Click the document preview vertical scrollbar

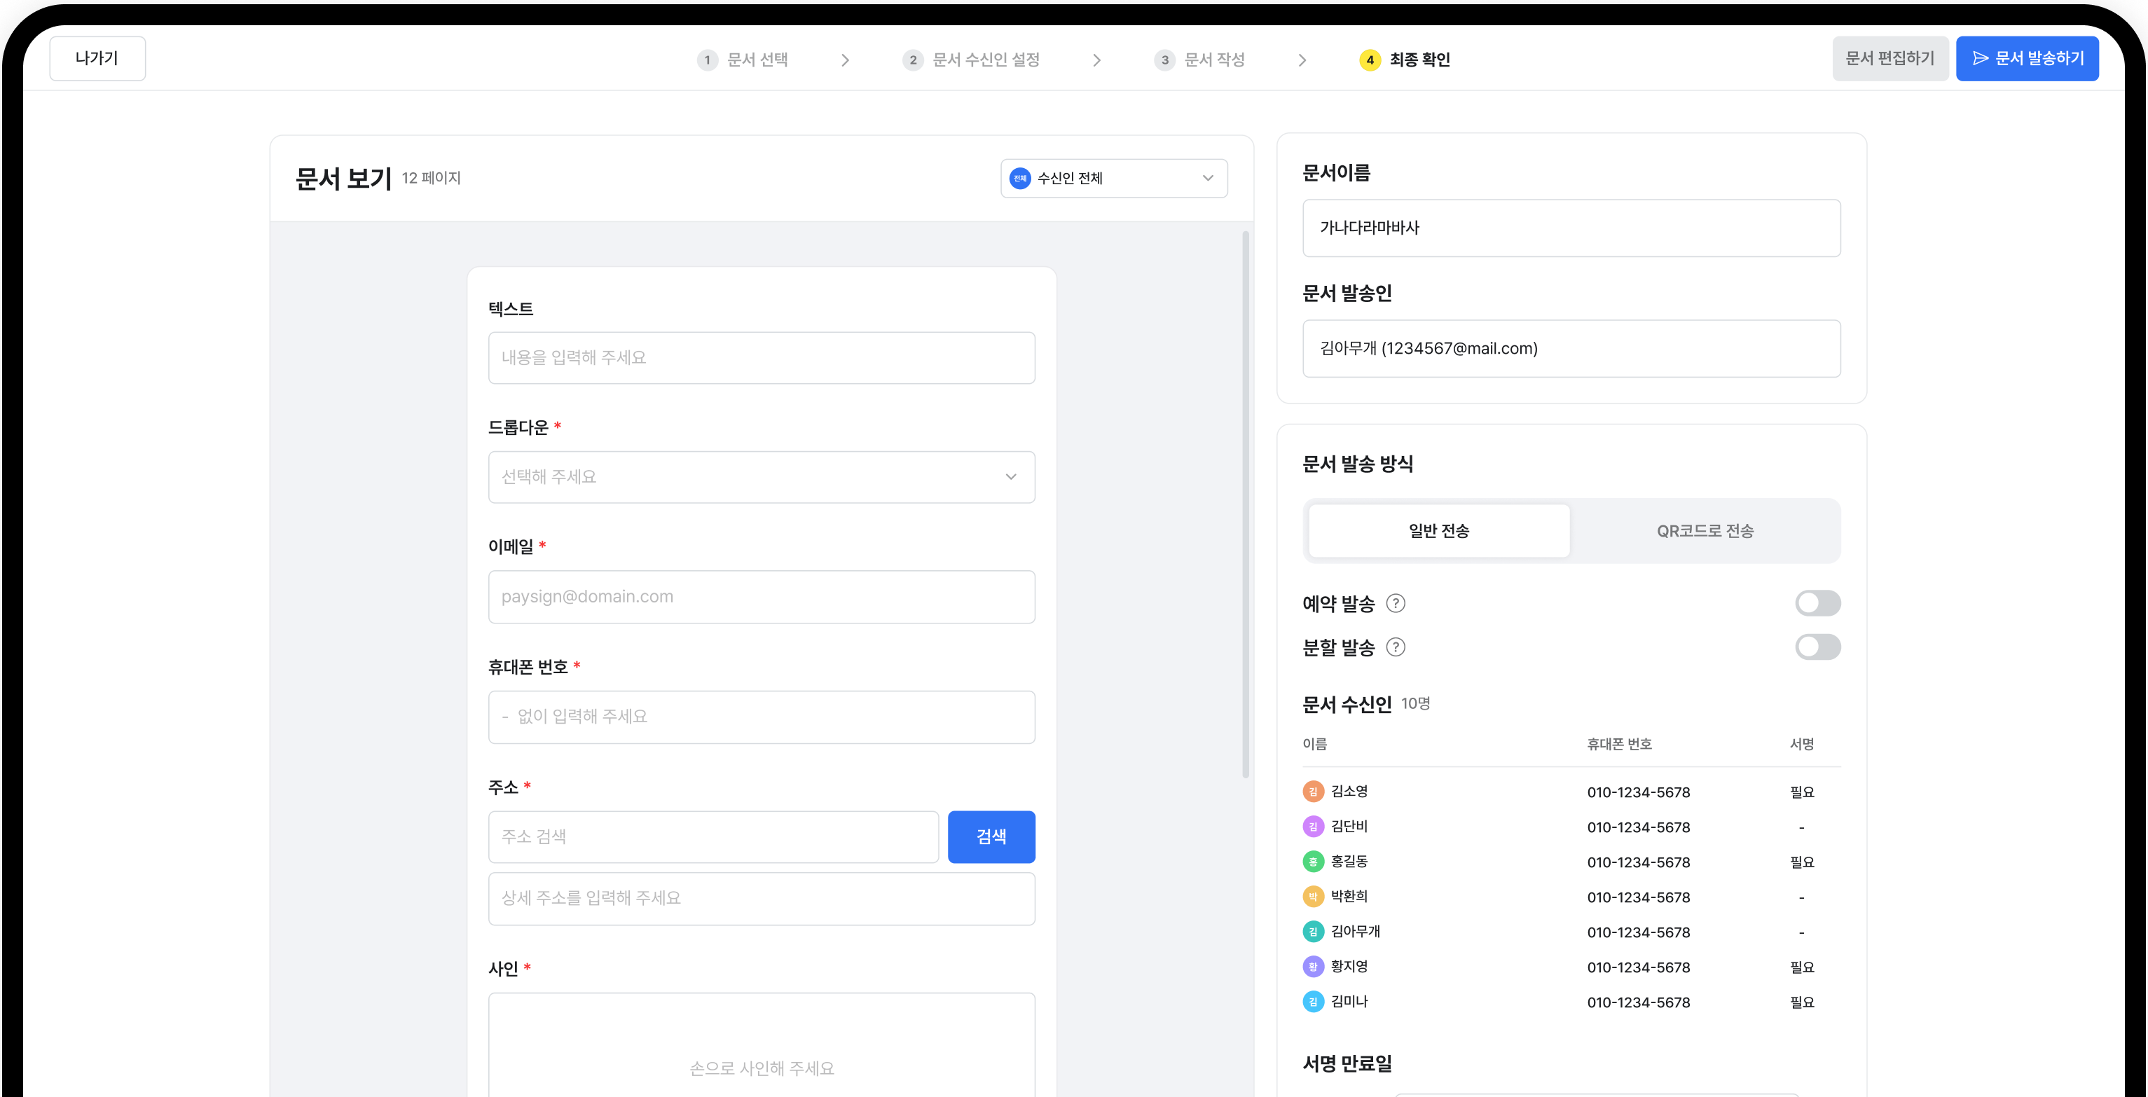1245,504
